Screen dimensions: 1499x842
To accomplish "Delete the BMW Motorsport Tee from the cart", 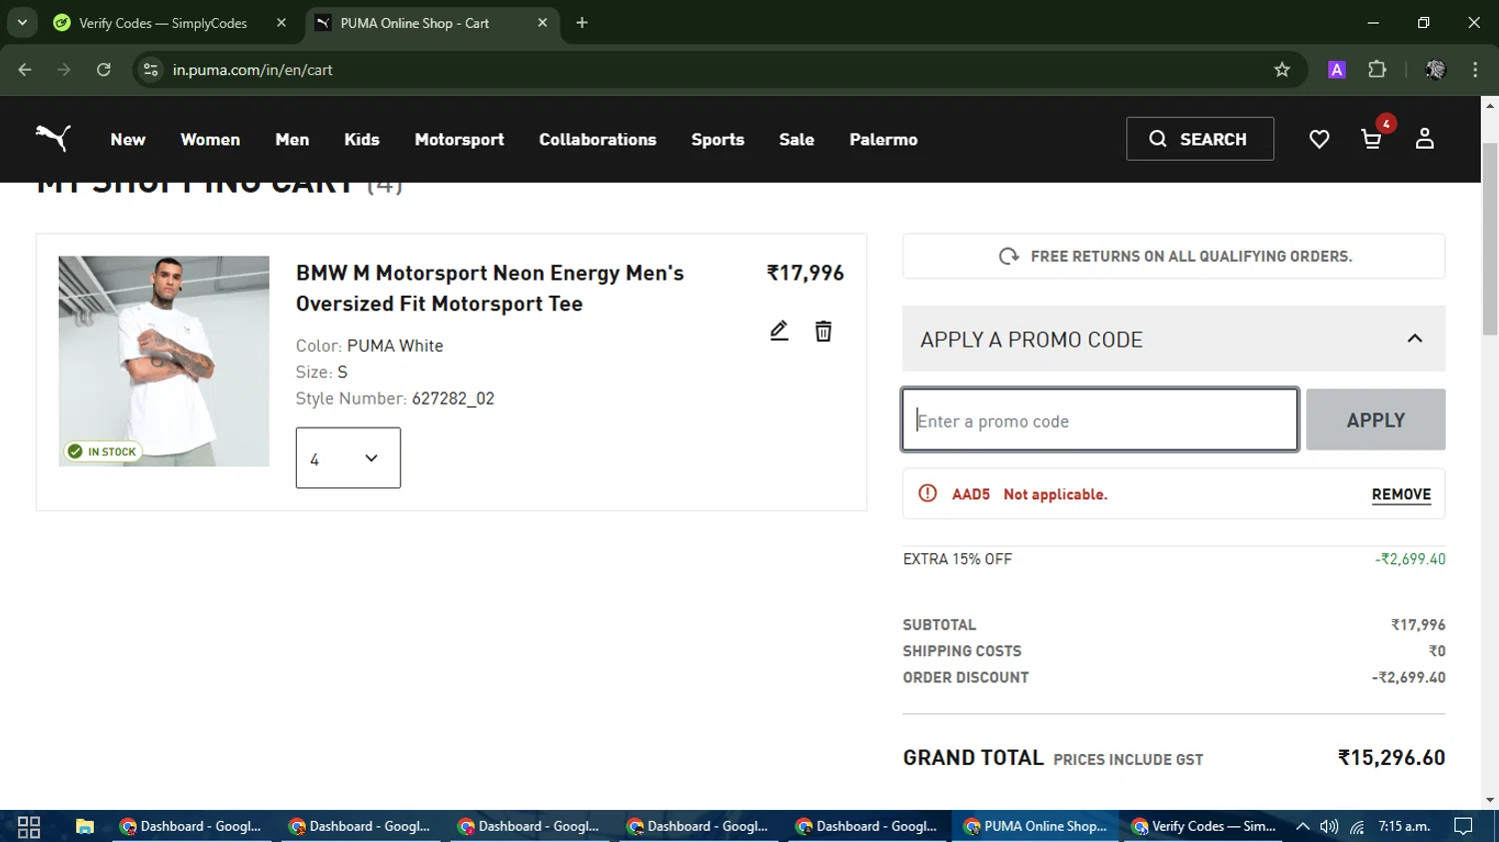I will [823, 331].
